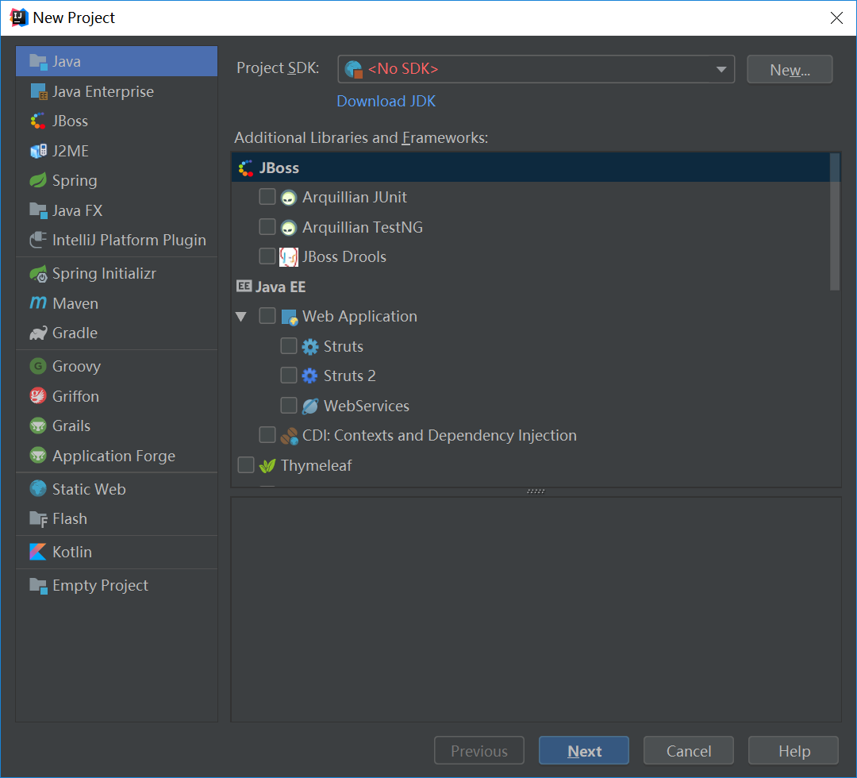Click the Next button

(x=584, y=751)
